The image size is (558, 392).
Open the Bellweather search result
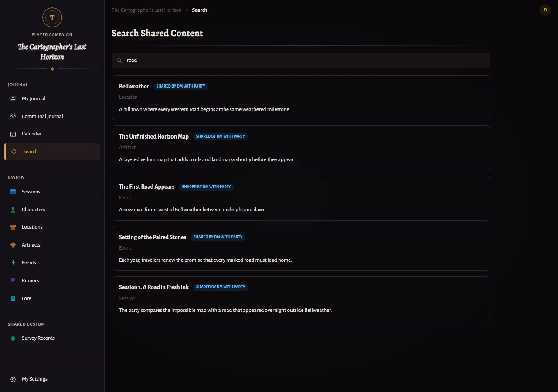301,98
